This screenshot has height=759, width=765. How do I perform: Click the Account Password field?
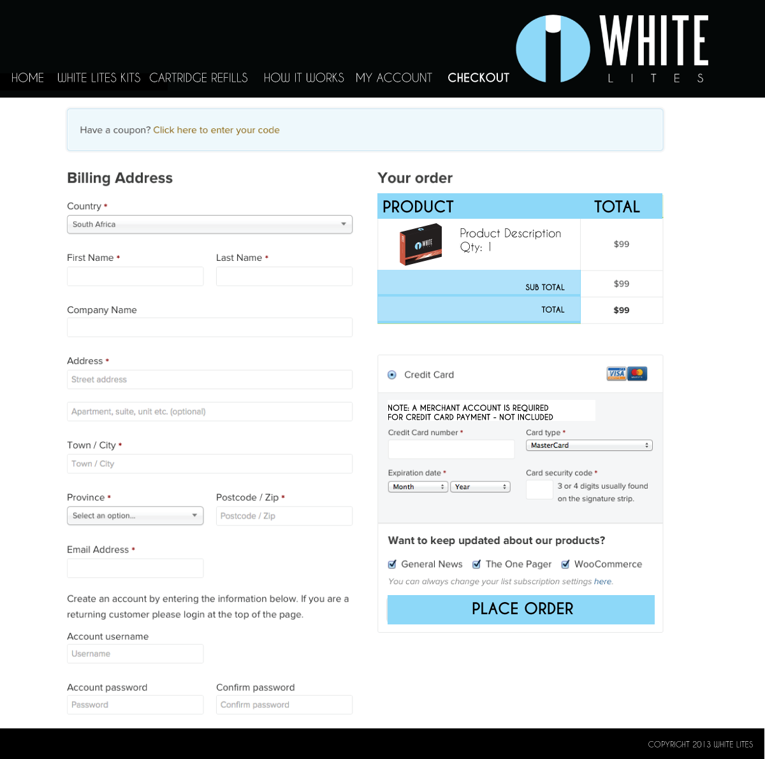pyautogui.click(x=135, y=705)
